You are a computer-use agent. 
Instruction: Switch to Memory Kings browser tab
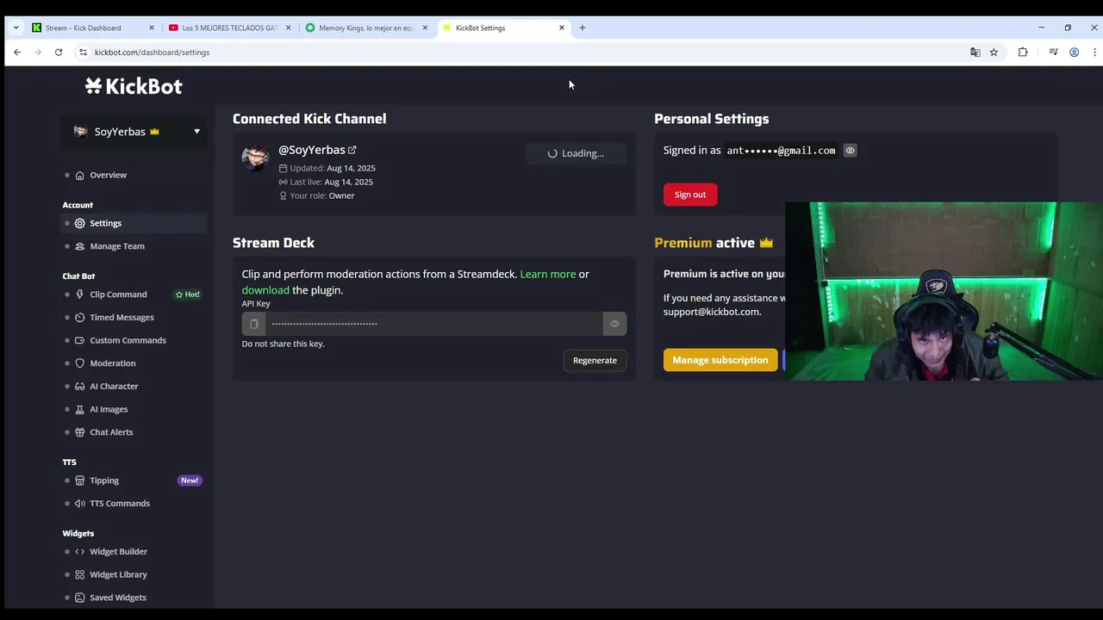click(x=366, y=28)
